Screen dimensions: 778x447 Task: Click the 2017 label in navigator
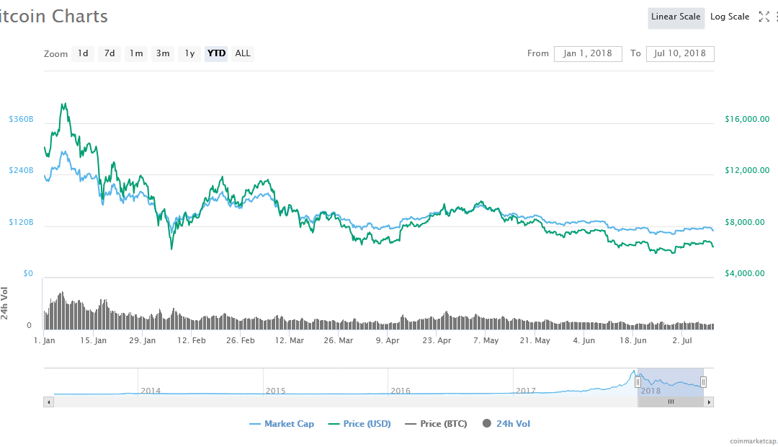[525, 391]
